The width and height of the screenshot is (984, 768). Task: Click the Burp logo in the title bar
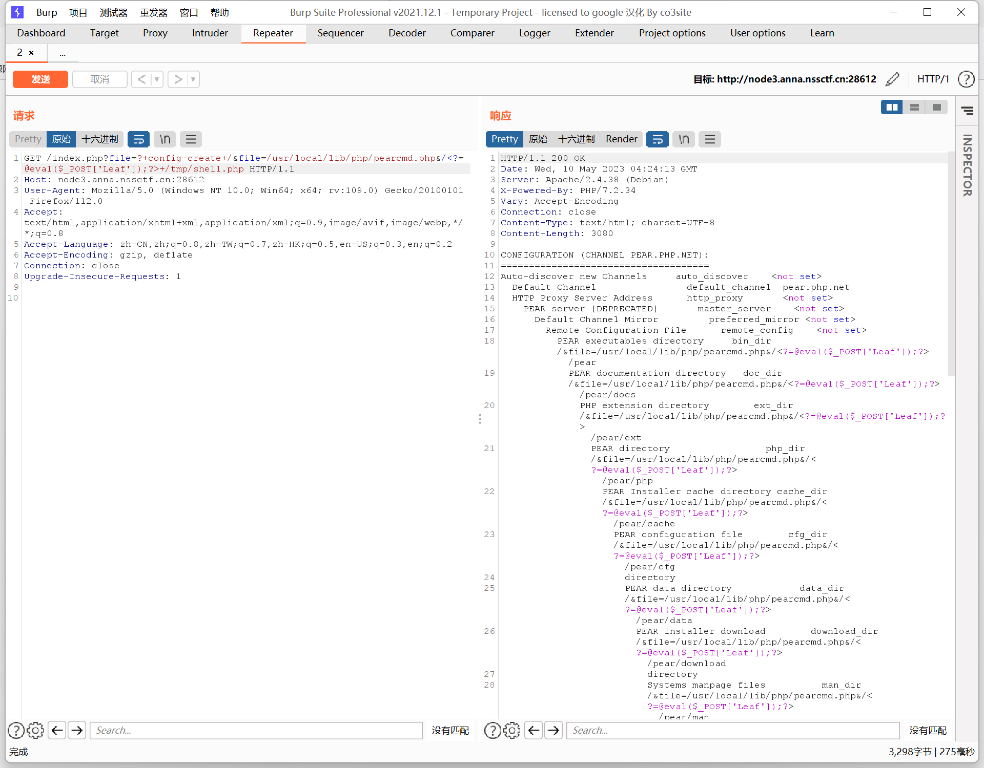17,12
